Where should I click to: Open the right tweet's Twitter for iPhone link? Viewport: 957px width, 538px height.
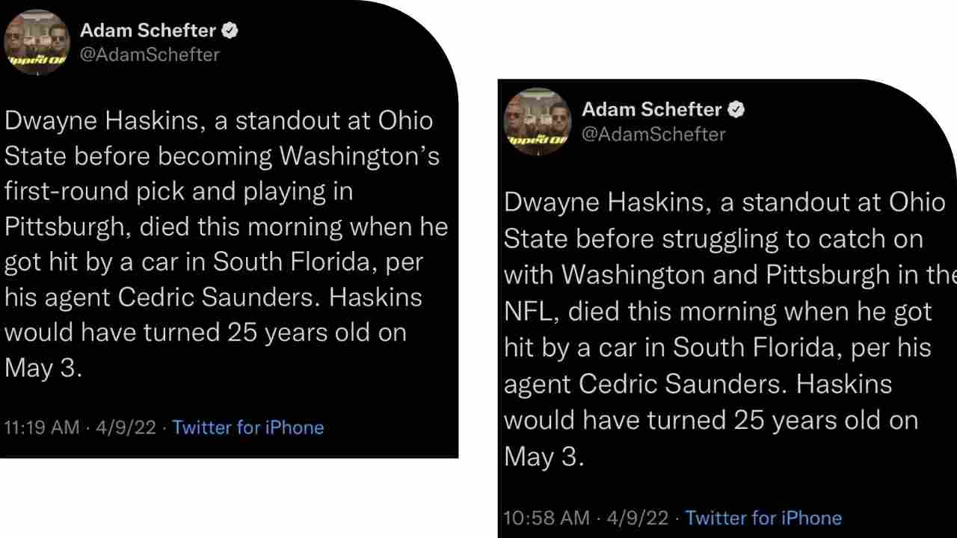(x=763, y=517)
